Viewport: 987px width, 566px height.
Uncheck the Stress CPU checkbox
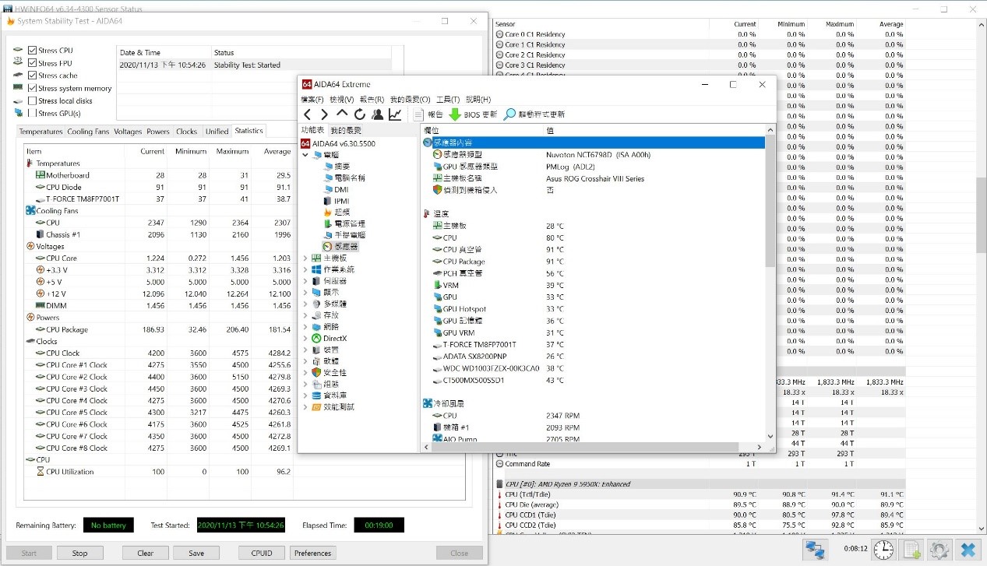tap(32, 51)
